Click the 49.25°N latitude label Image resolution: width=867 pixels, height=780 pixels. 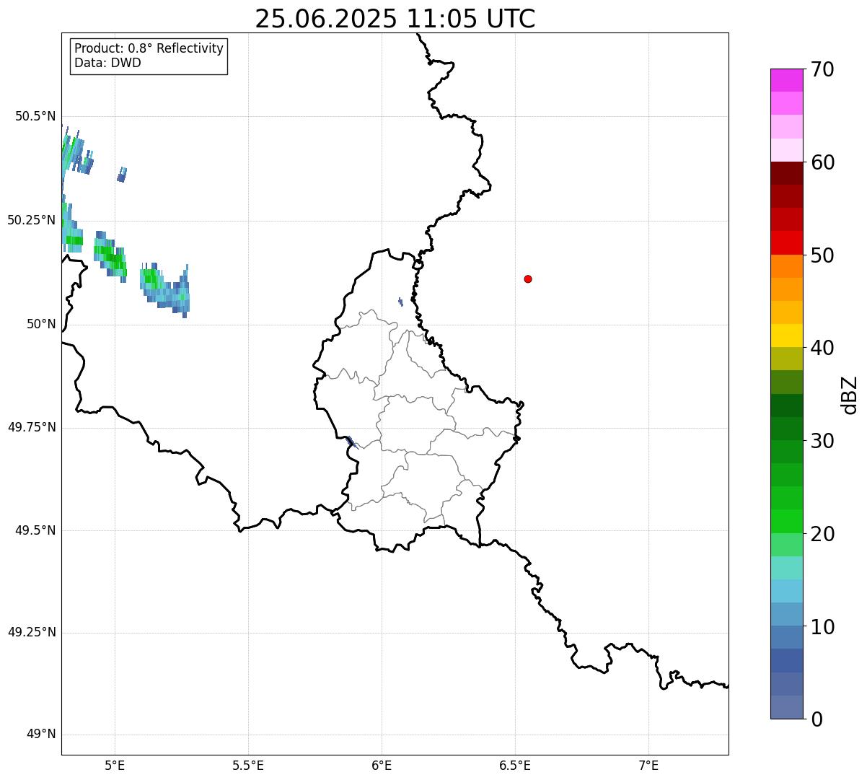coord(32,632)
